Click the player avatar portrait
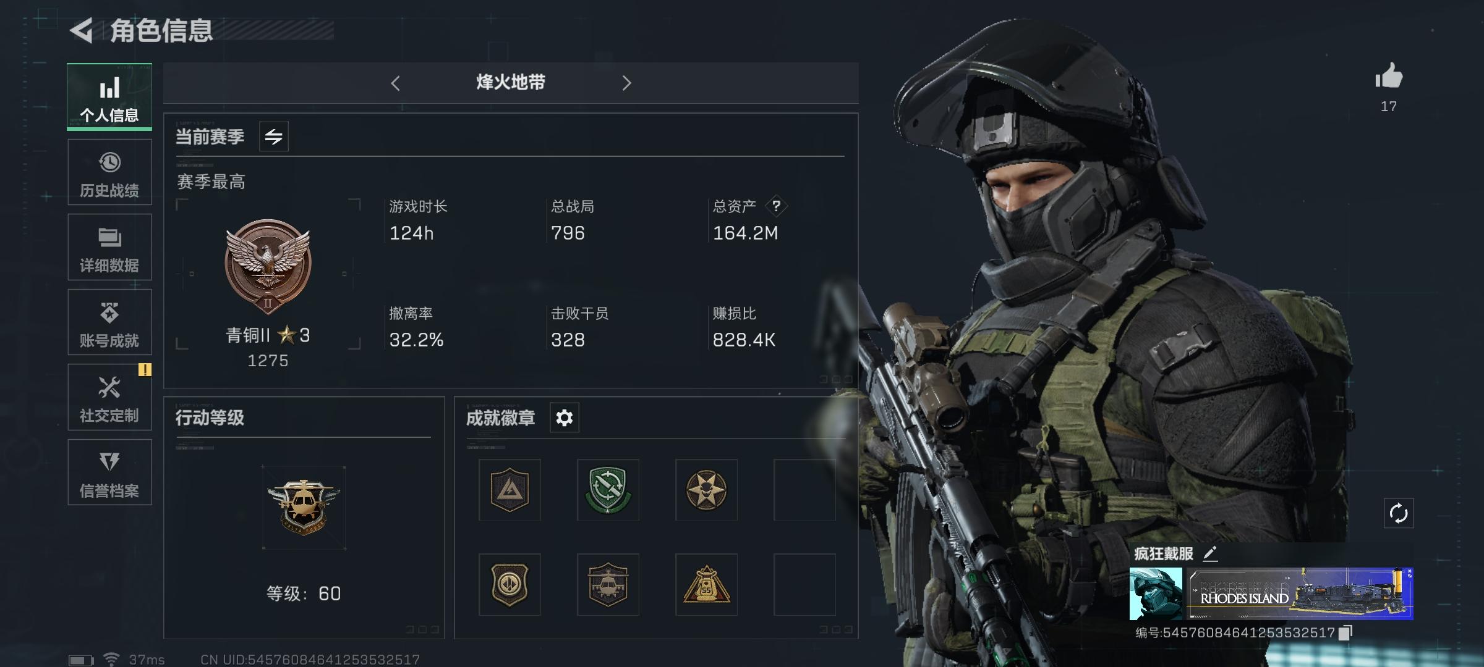The width and height of the screenshot is (1484, 667). point(1156,594)
